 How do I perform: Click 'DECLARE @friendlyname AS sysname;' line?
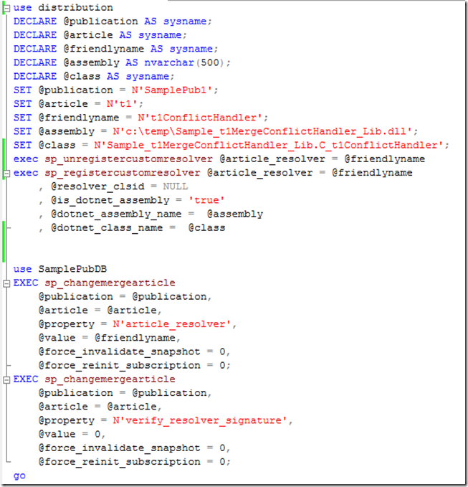[x=115, y=49]
